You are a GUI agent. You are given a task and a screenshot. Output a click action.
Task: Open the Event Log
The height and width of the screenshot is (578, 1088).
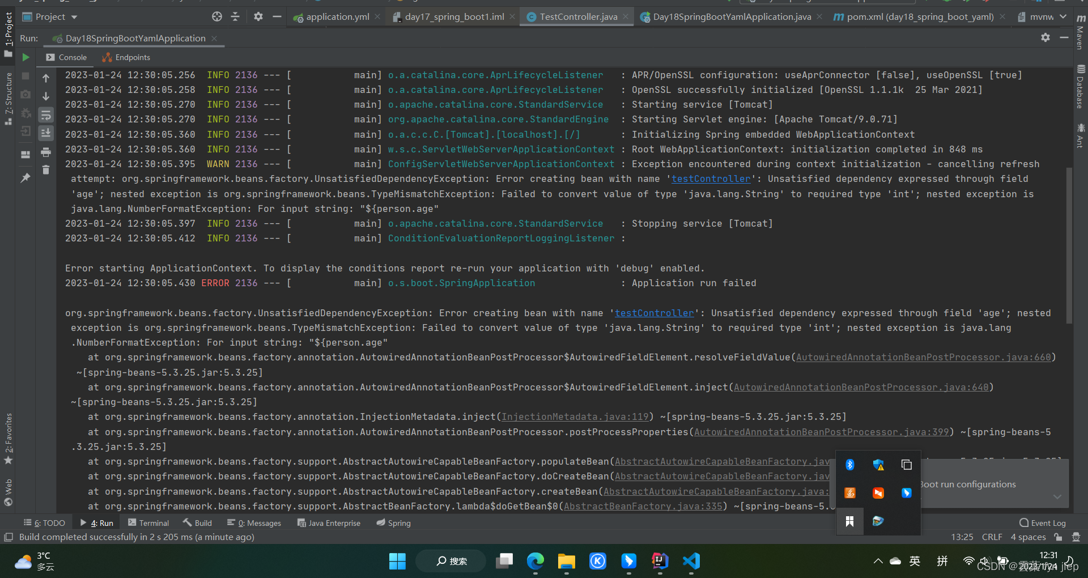point(1043,523)
